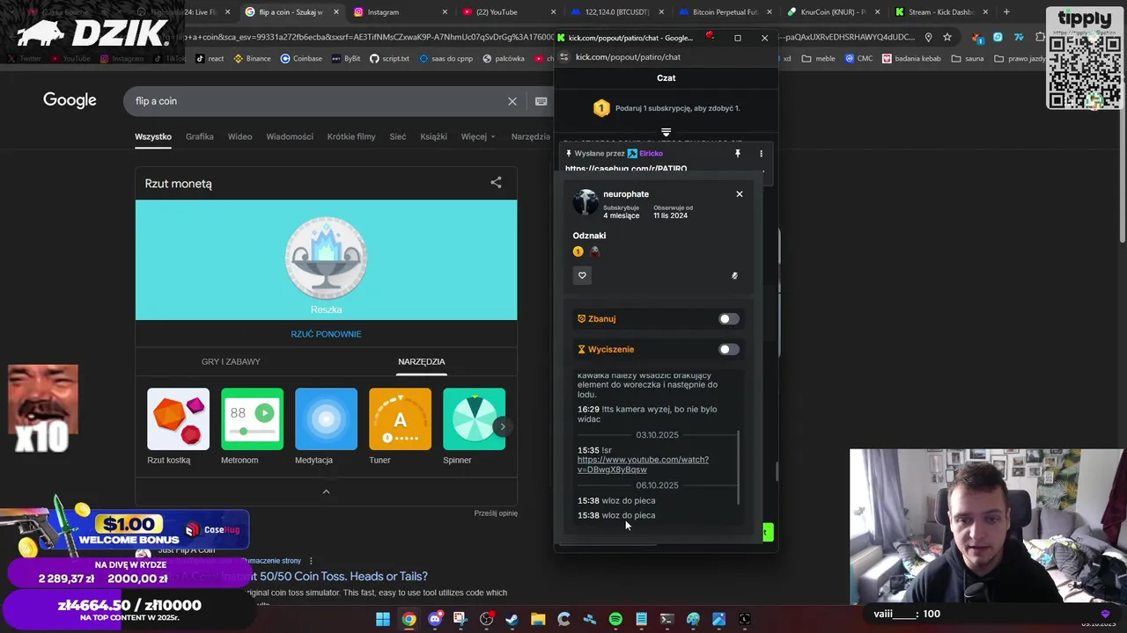Click Prześlij opinię feedback link

[x=496, y=513]
